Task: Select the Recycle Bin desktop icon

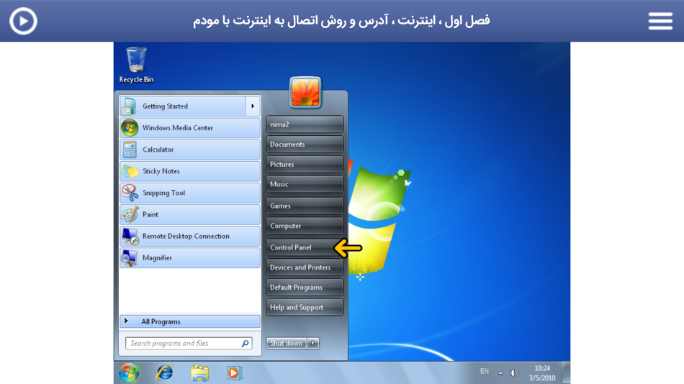Action: 136,65
